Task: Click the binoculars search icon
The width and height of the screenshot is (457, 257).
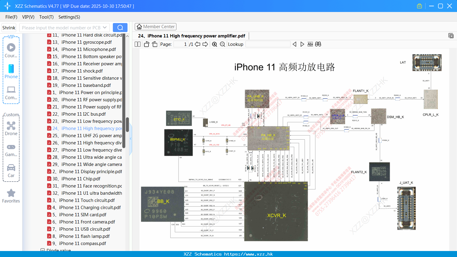Action: [318, 44]
